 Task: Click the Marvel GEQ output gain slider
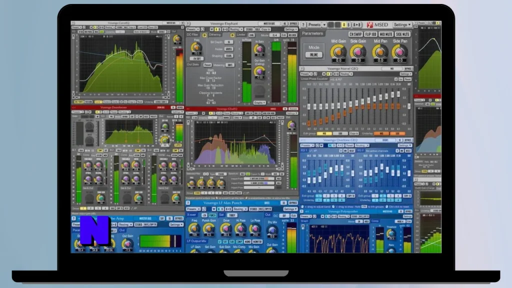[409, 106]
